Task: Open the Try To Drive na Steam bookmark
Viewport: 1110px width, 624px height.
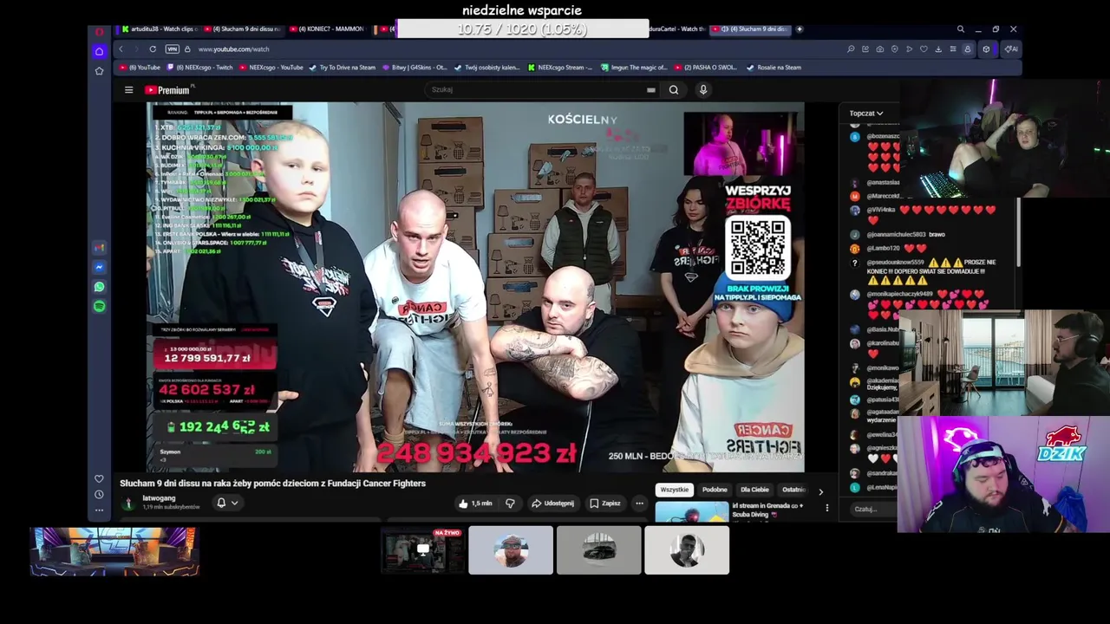Action: pos(343,68)
